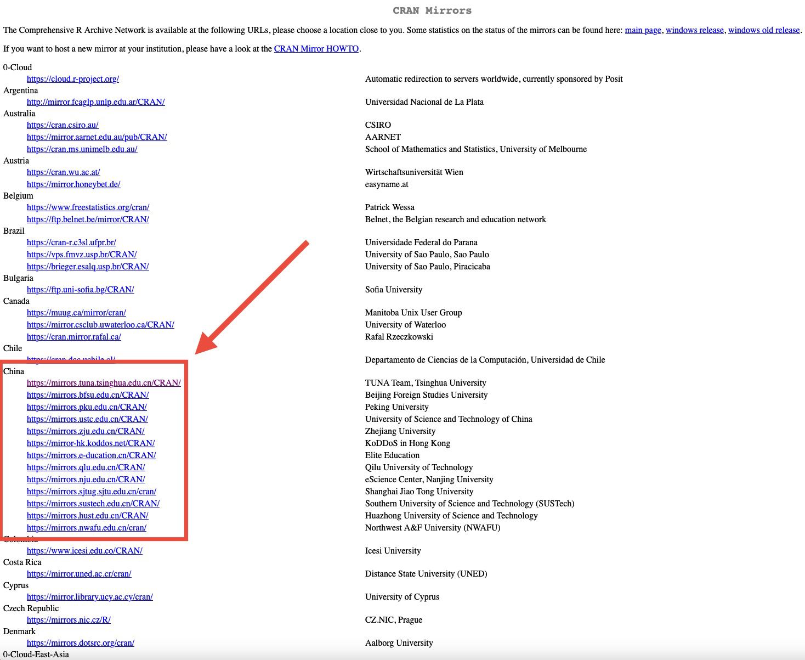Viewport: 805px width, 660px height.
Task: Select the Wirtschaftsuniversität Wien text
Action: coord(414,172)
